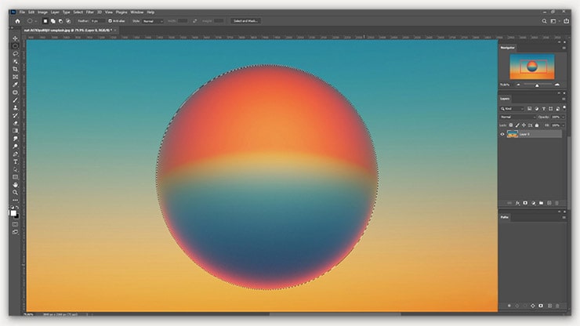580x326 pixels.
Task: Select the Move tool
Action: click(16, 38)
